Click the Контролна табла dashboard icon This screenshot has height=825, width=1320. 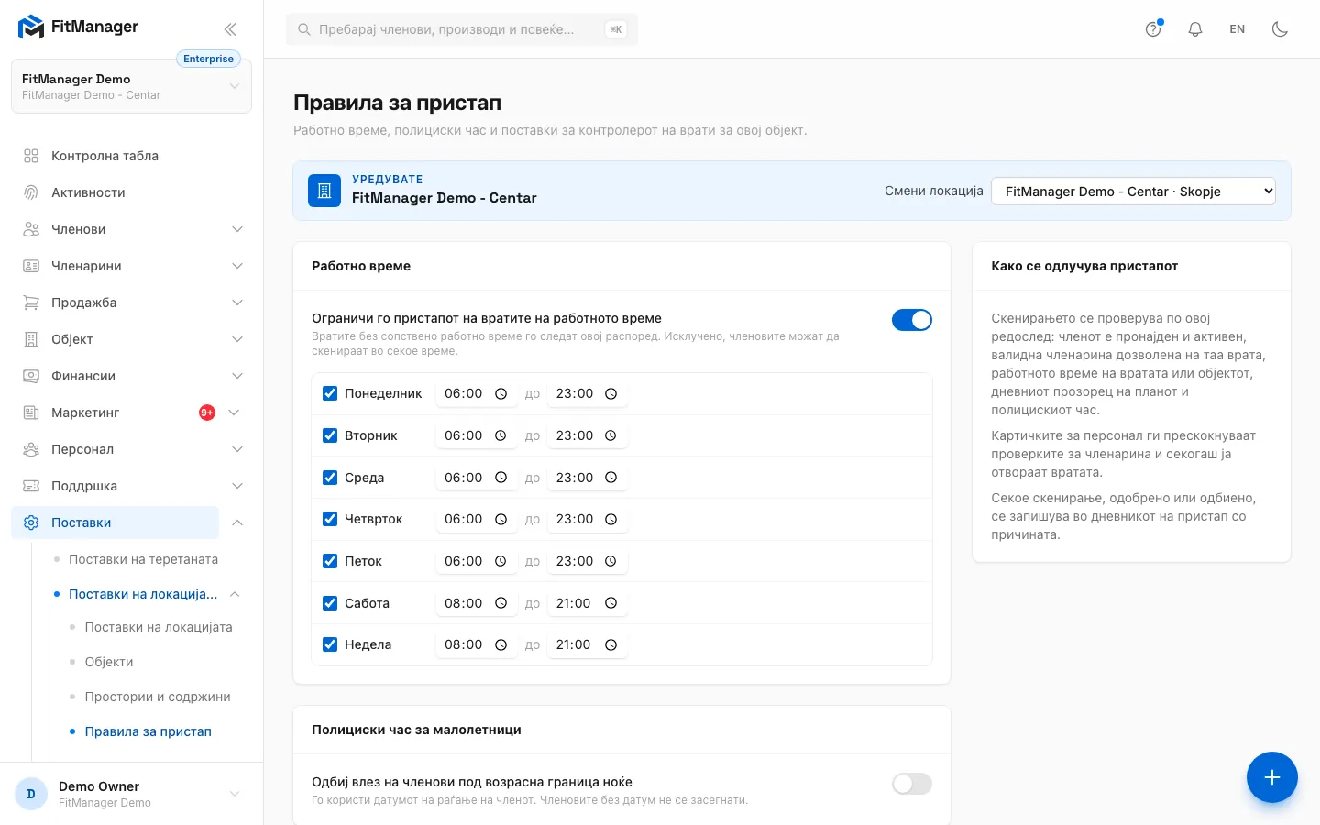point(31,156)
